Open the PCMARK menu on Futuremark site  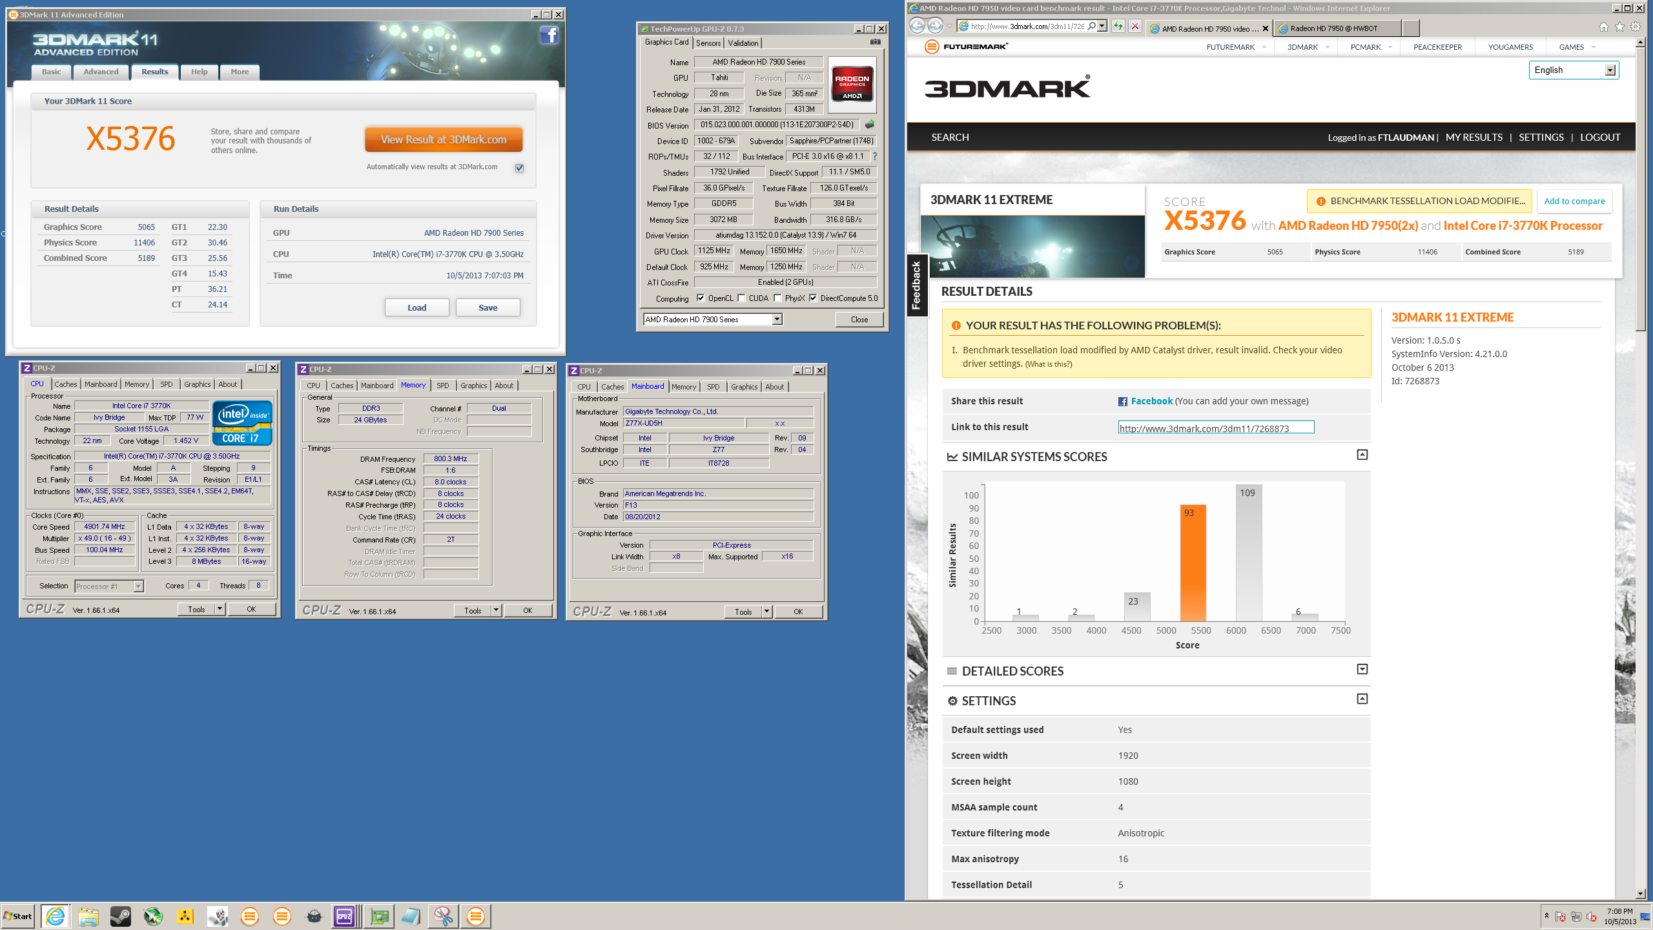coord(1366,47)
